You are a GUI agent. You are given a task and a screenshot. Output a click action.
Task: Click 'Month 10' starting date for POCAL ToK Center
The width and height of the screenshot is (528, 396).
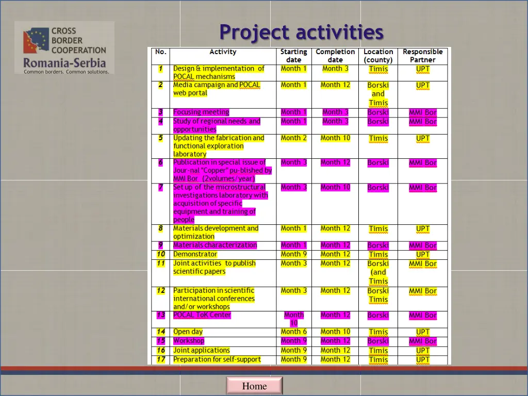pyautogui.click(x=293, y=319)
